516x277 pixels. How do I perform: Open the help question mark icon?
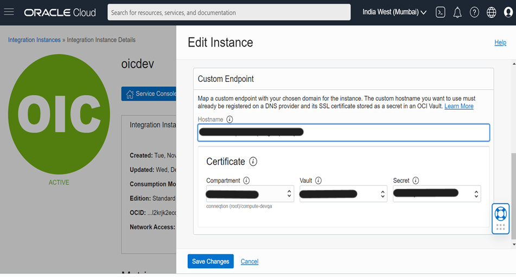474,12
